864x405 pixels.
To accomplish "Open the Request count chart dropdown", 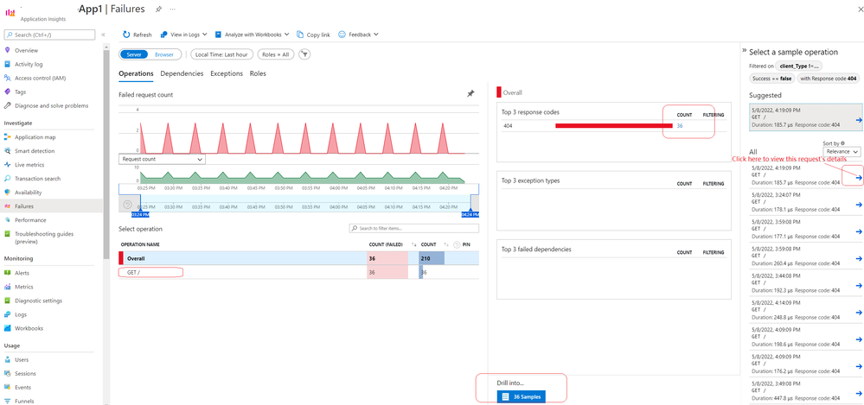I will coord(162,159).
